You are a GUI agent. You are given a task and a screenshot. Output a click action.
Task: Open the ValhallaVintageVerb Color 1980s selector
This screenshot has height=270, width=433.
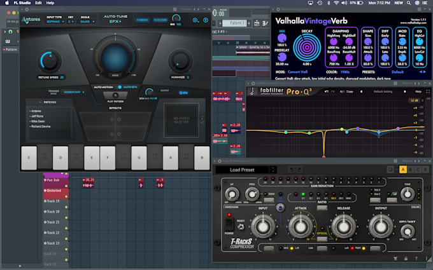(x=344, y=72)
